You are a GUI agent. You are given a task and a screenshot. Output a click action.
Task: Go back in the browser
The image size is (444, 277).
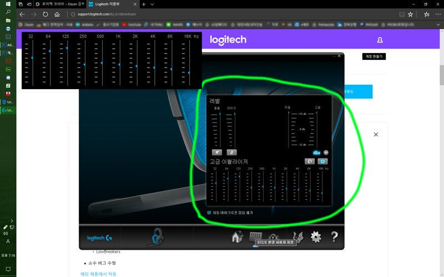click(x=22, y=14)
